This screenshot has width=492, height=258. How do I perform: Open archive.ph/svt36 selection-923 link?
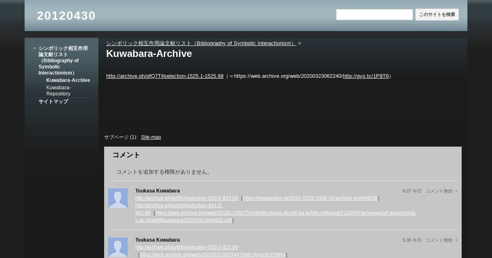click(x=187, y=247)
